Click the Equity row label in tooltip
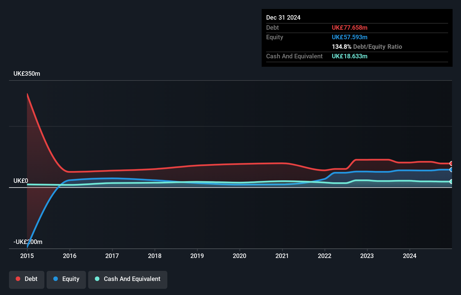 (275, 37)
